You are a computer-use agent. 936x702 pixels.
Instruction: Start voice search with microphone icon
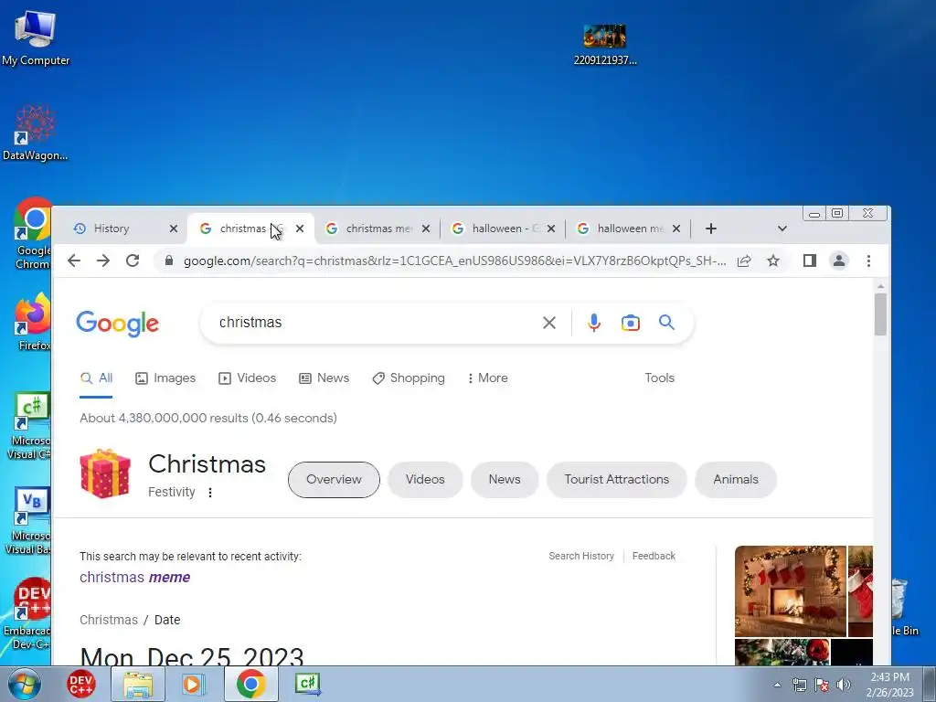pyautogui.click(x=594, y=323)
